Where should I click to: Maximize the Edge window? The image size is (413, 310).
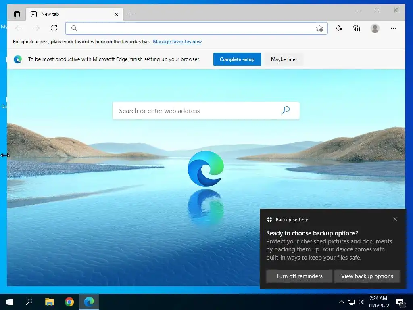(x=377, y=10)
